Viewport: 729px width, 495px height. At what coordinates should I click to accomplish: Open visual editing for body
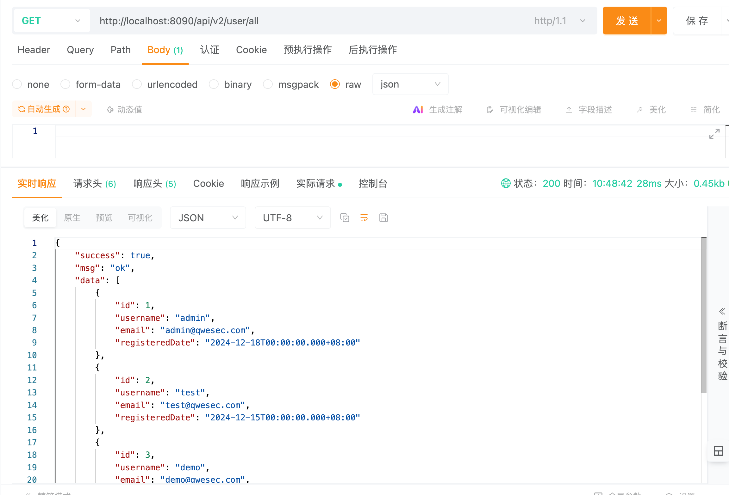(514, 110)
